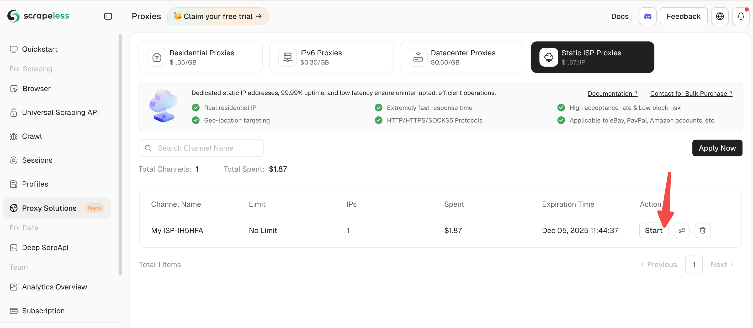Delete the My ISP-IH5HFA channel
Screen dimensions: 753x328
pyautogui.click(x=702, y=230)
